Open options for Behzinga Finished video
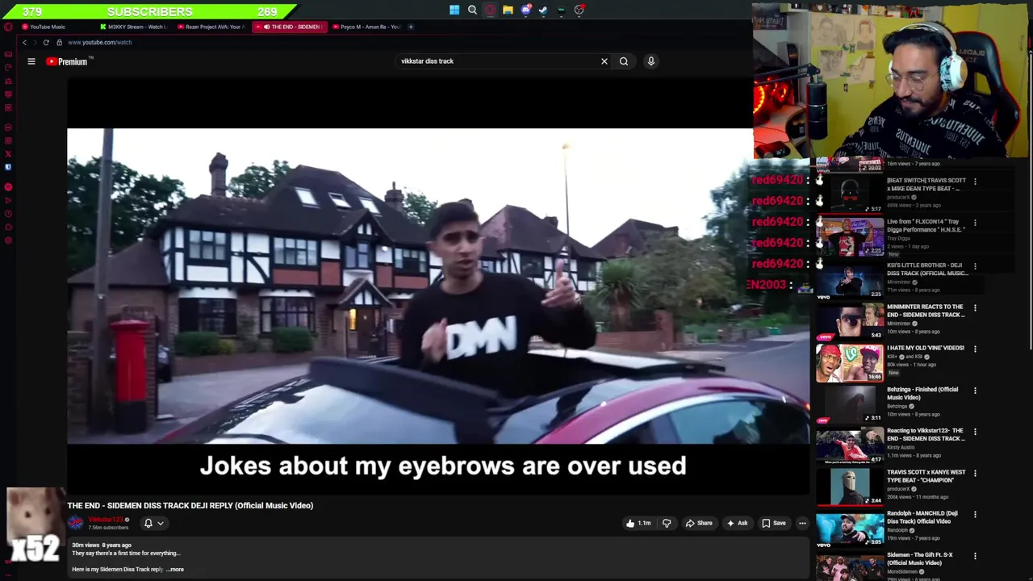This screenshot has width=1033, height=581. click(x=975, y=391)
